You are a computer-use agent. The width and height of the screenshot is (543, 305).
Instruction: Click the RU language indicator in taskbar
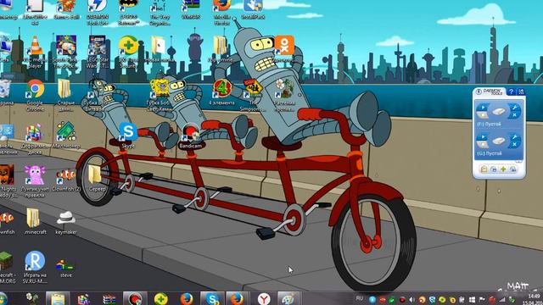pos(360,298)
